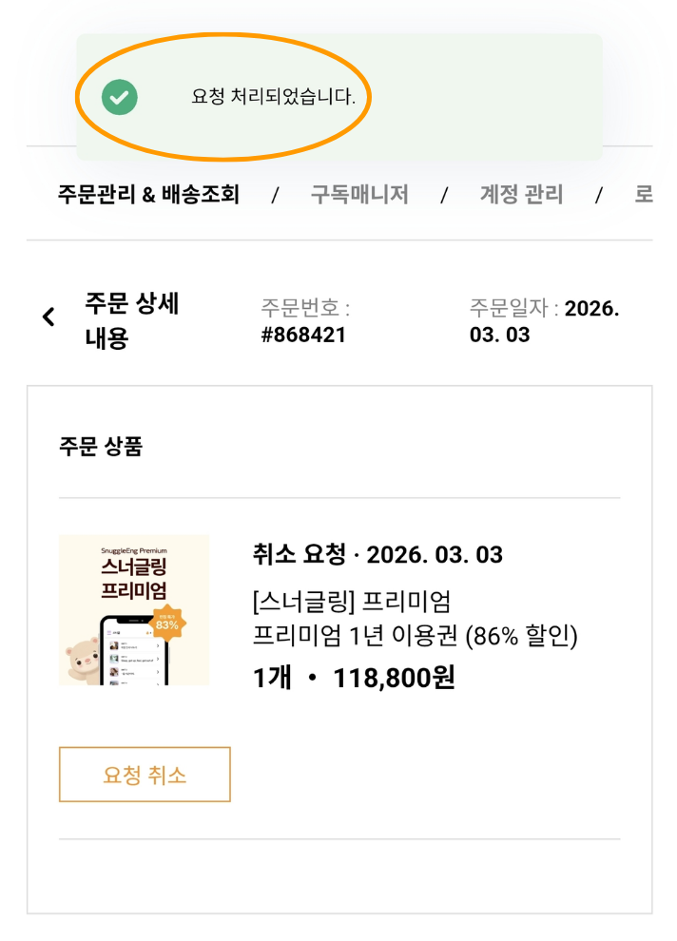Viewport: 677px width, 941px height.
Task: Click the 취소 요청 status line
Action: point(377,554)
